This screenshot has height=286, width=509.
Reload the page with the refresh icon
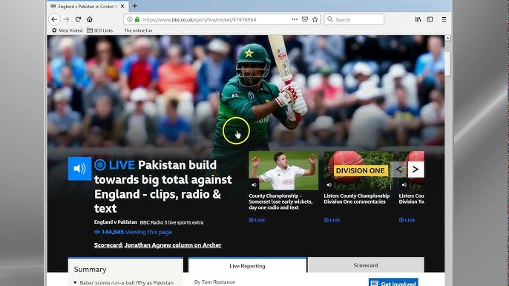(78, 19)
